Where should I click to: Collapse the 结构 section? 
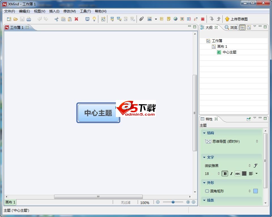204,133
